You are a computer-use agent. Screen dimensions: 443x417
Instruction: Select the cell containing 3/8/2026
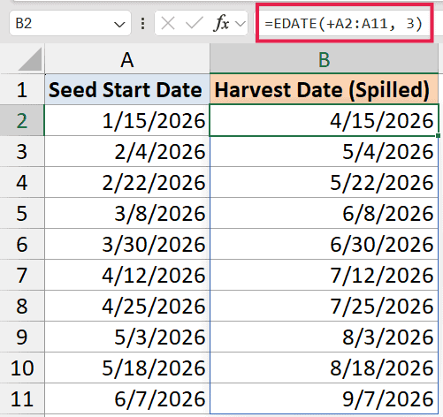tap(127, 213)
